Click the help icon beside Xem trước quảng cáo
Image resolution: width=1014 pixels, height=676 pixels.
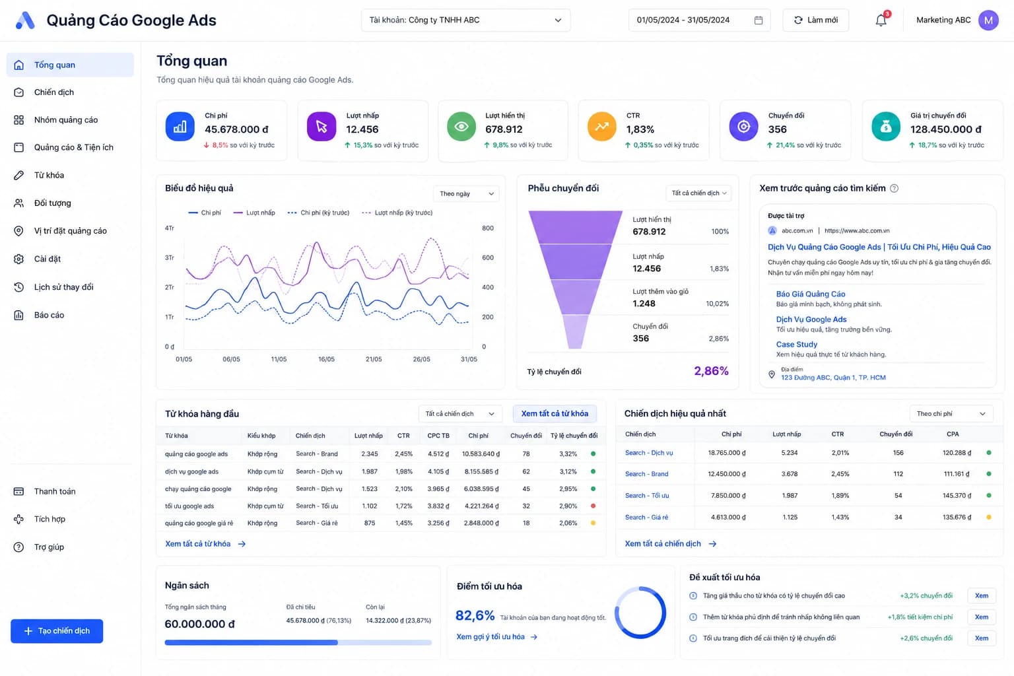[895, 188]
